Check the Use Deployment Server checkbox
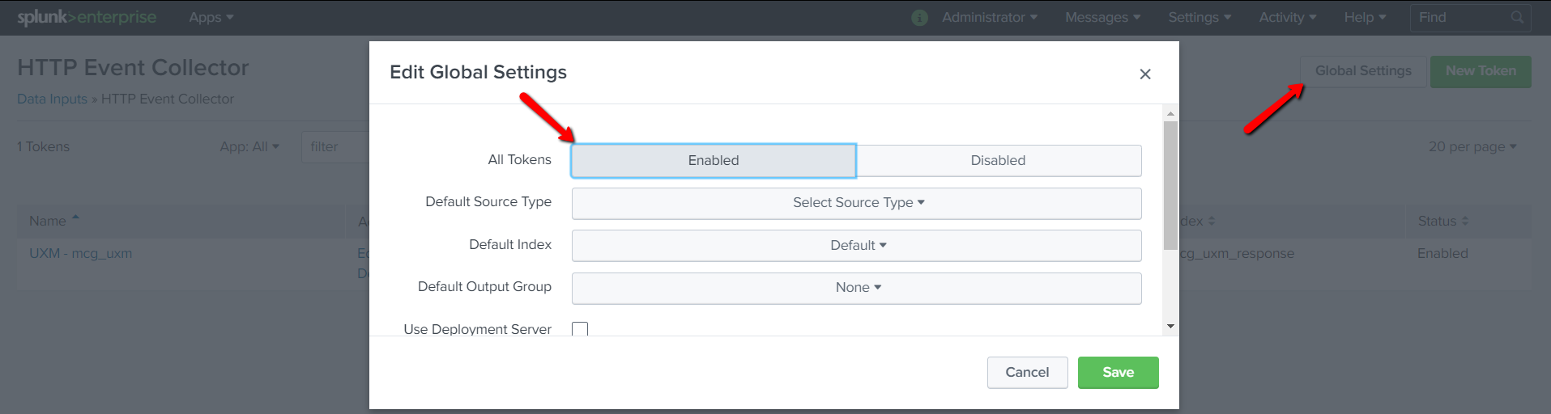This screenshot has width=1551, height=414. pos(580,329)
